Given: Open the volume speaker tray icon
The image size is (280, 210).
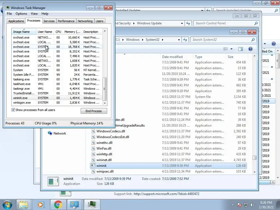Looking at the screenshot, I should pos(252,205).
